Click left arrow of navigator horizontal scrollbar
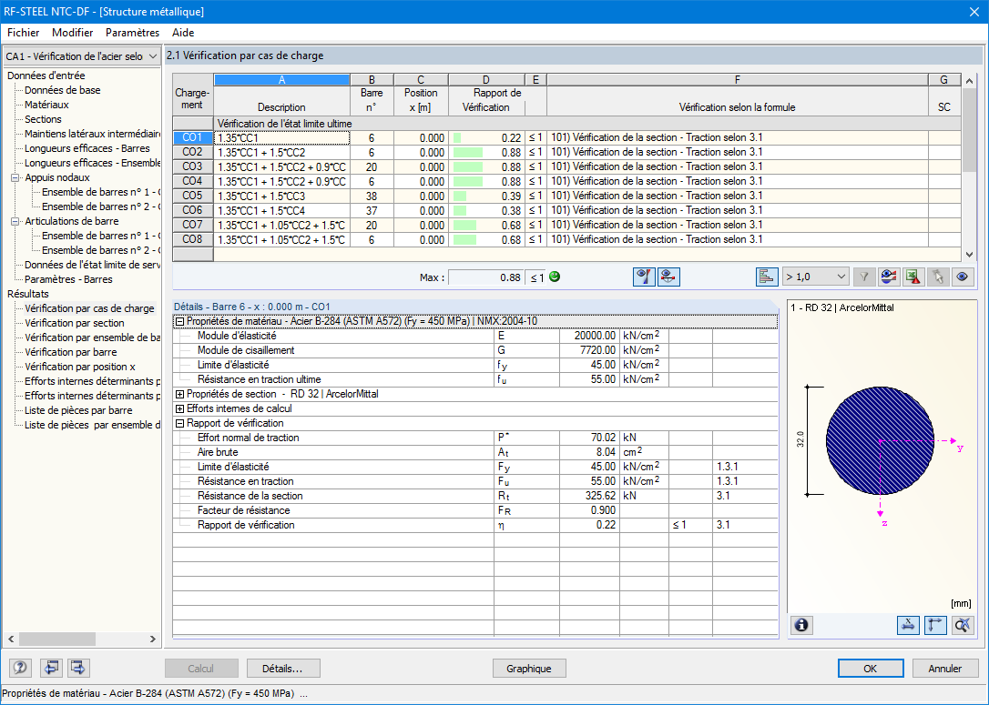The width and height of the screenshot is (989, 705). [x=11, y=639]
